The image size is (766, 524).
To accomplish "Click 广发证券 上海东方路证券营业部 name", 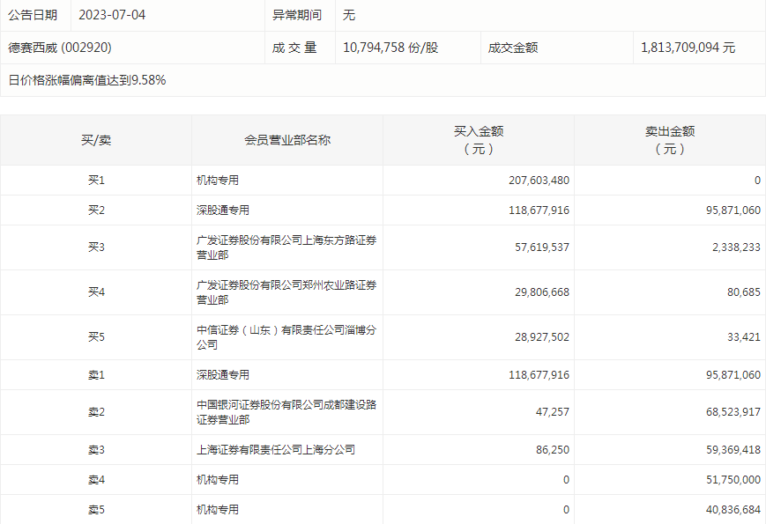I will coord(286,247).
